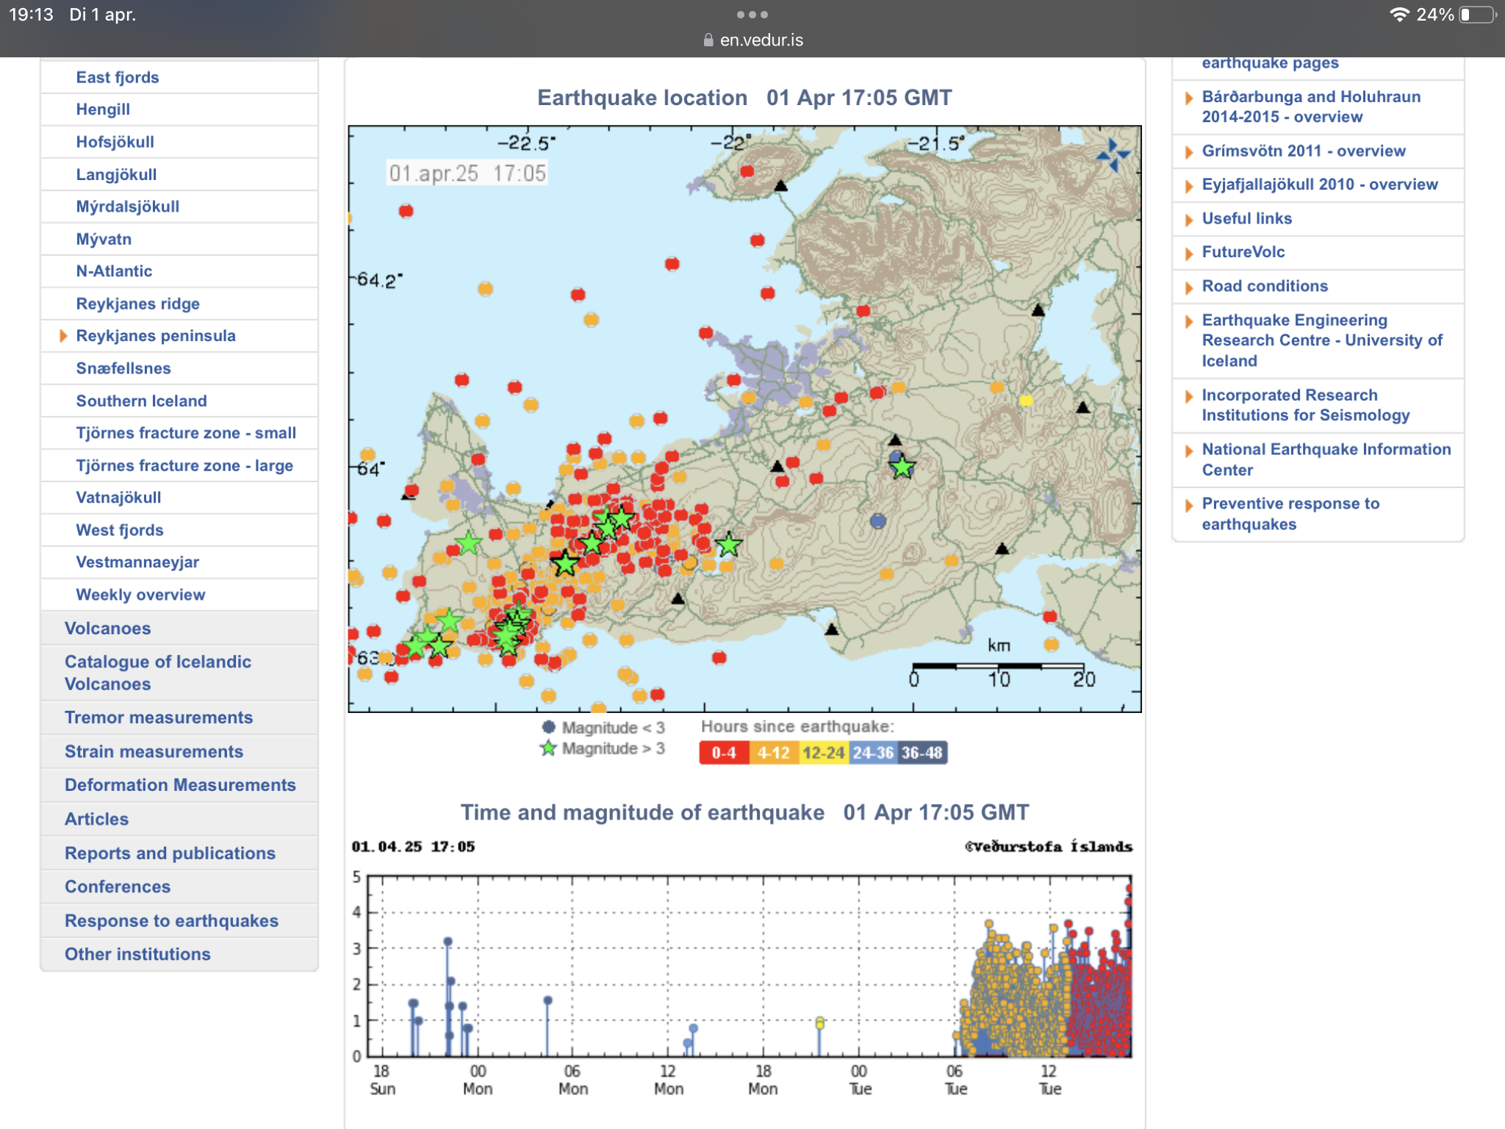
Task: Click the orange arrow beside Reykjanes peninsula
Action: [x=63, y=336]
